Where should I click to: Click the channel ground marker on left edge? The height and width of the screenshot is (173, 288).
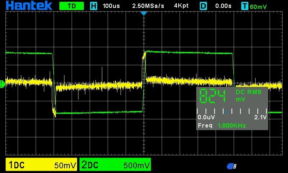point(2,84)
